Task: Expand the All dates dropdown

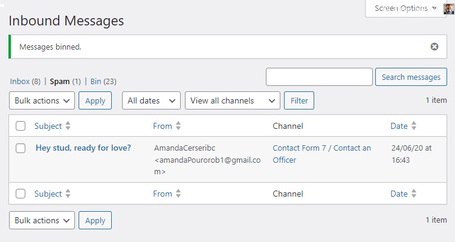Action: click(x=151, y=100)
